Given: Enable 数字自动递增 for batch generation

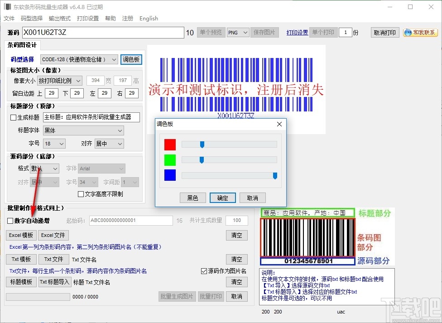Looking at the screenshot, I should (10, 220).
